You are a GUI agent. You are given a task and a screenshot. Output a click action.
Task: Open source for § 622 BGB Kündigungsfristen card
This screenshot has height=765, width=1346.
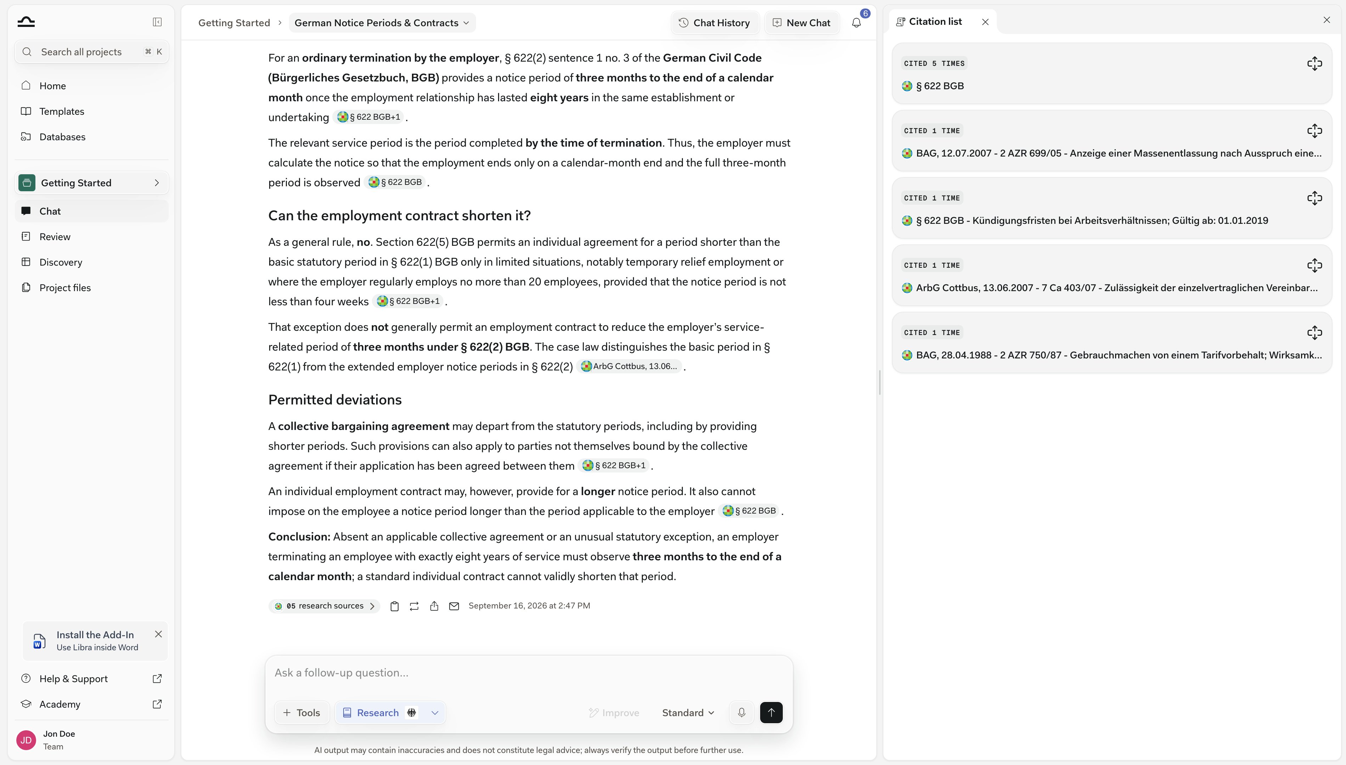pyautogui.click(x=1314, y=198)
